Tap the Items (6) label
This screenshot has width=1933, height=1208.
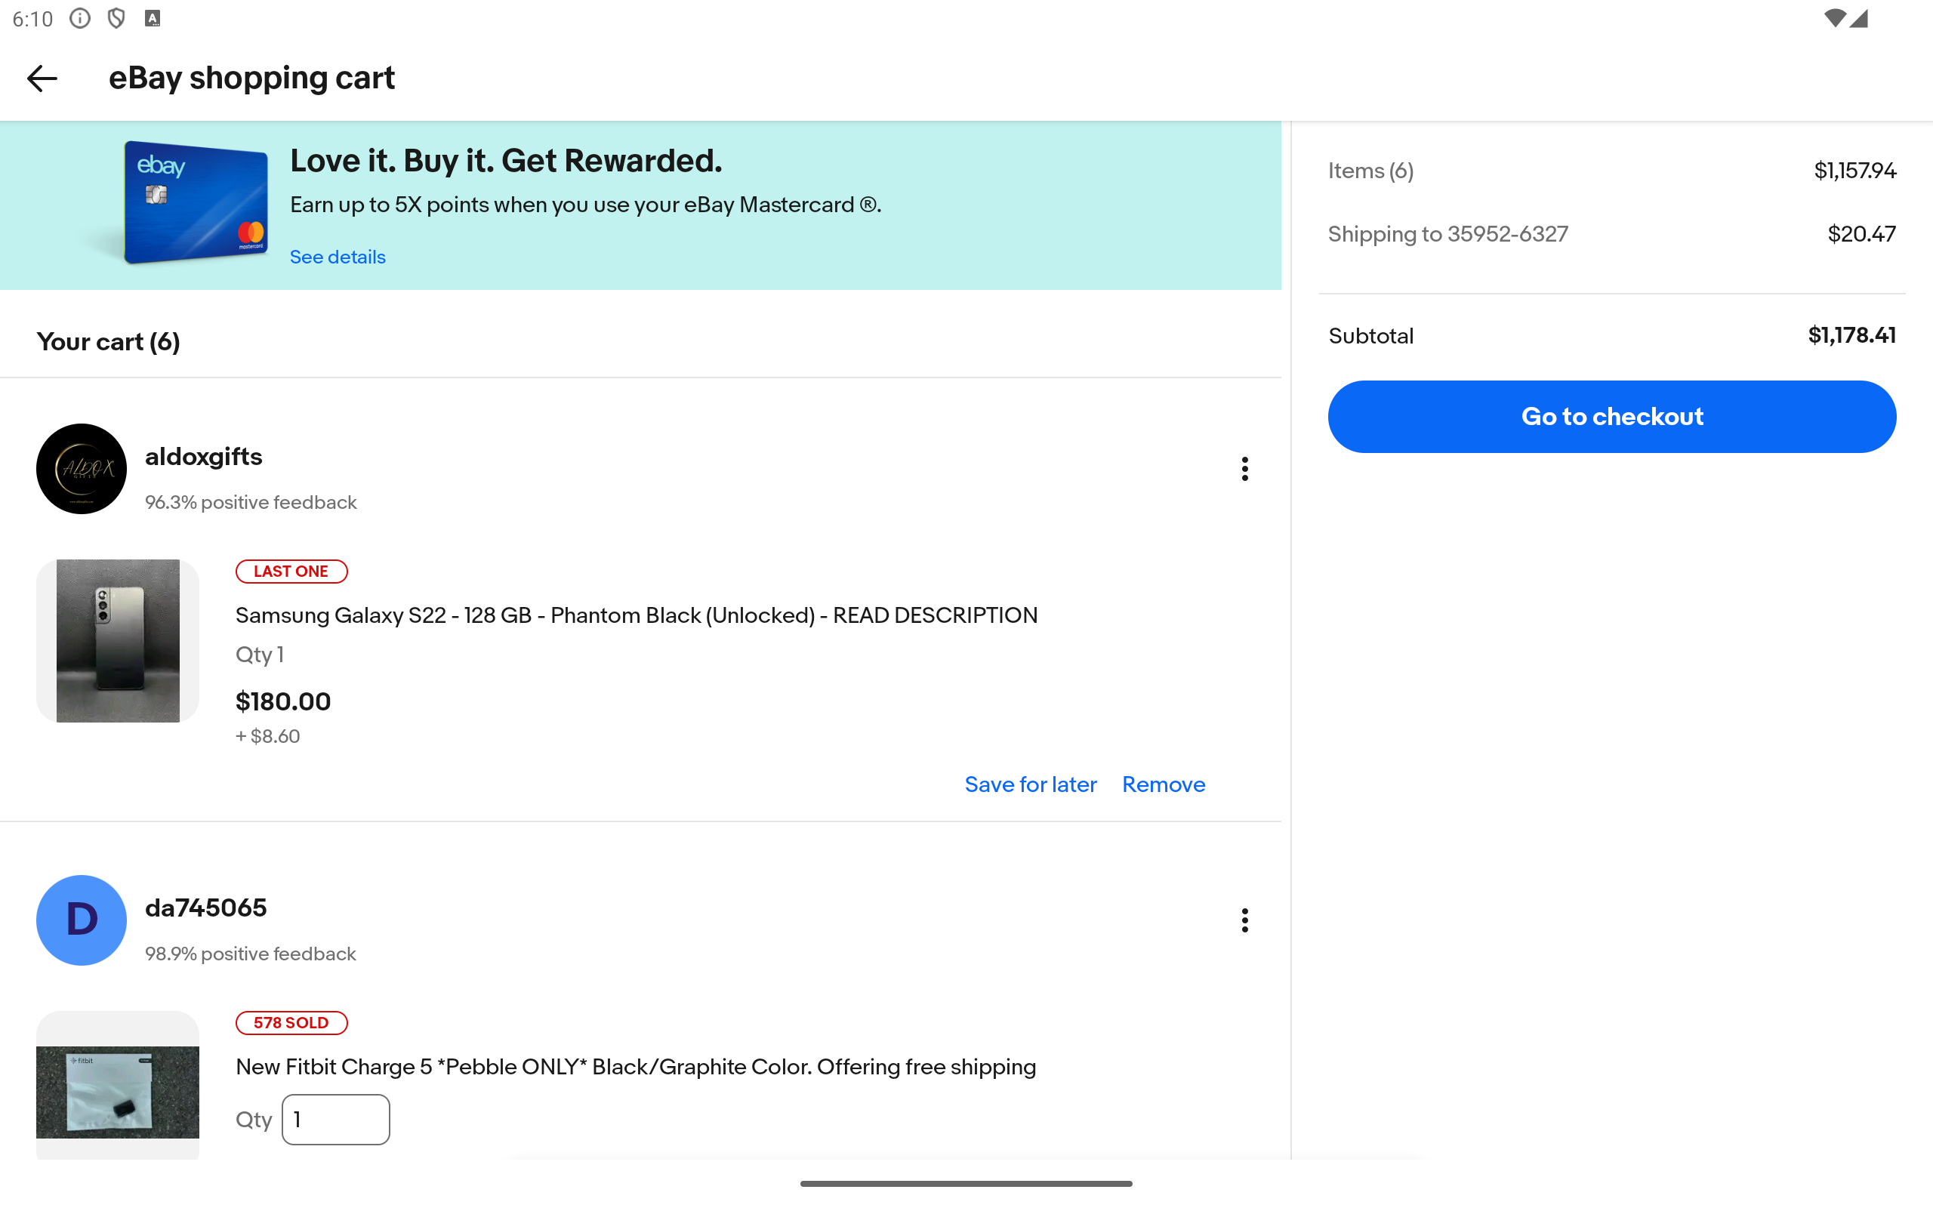(1370, 171)
